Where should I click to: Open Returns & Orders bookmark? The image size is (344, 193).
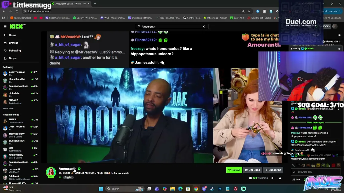(x=20, y=18)
